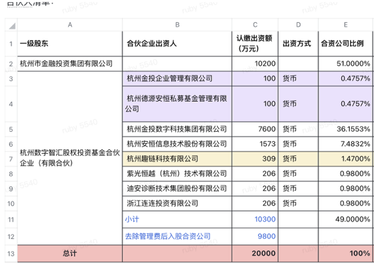This screenshot has width=374, height=263.
Task: Select row 1 header number
Action: (x=11, y=44)
